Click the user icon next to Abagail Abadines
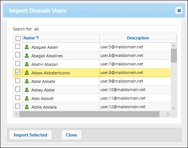 coord(27,56)
